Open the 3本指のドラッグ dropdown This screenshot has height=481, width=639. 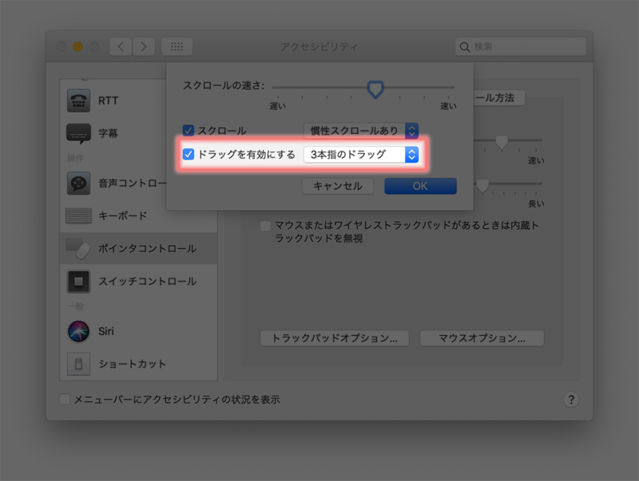pos(361,155)
